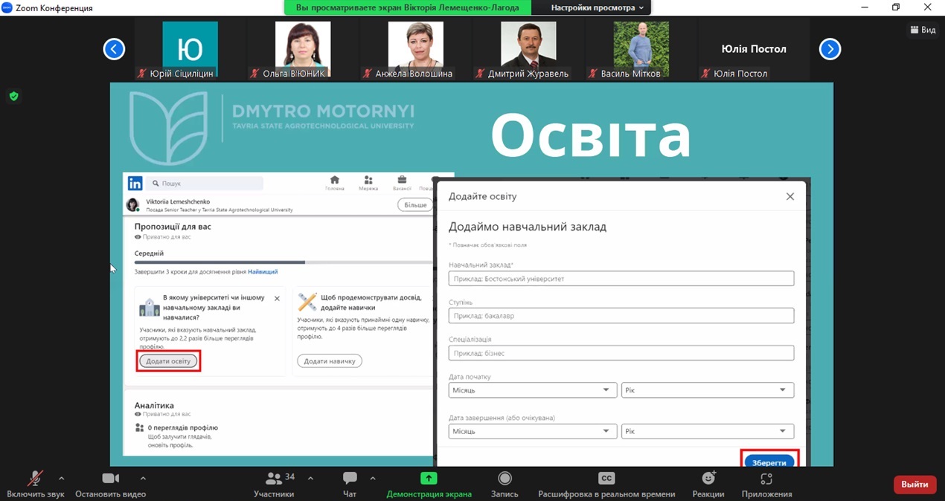945x501 pixels.
Task: Open end date Рік dropdown
Action: 708,431
